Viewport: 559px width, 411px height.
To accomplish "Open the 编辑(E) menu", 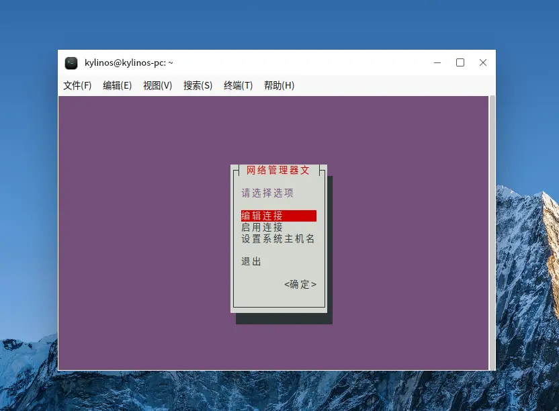I will point(118,85).
